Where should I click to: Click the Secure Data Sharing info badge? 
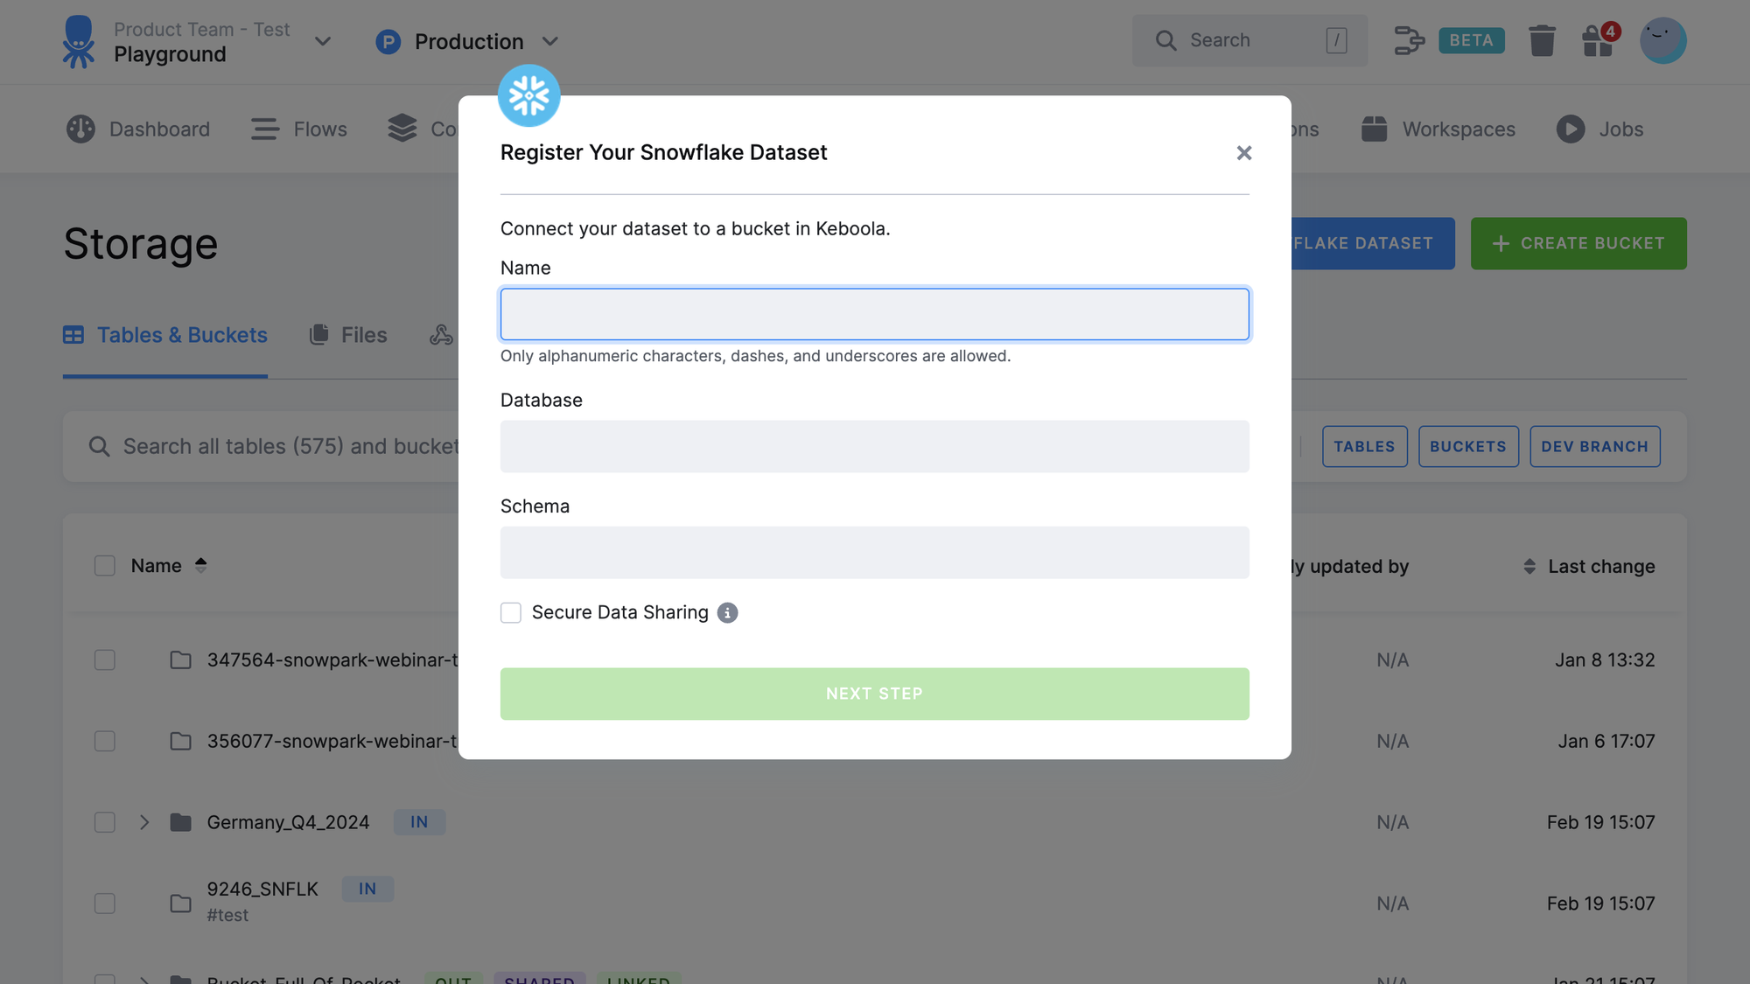coord(728,612)
